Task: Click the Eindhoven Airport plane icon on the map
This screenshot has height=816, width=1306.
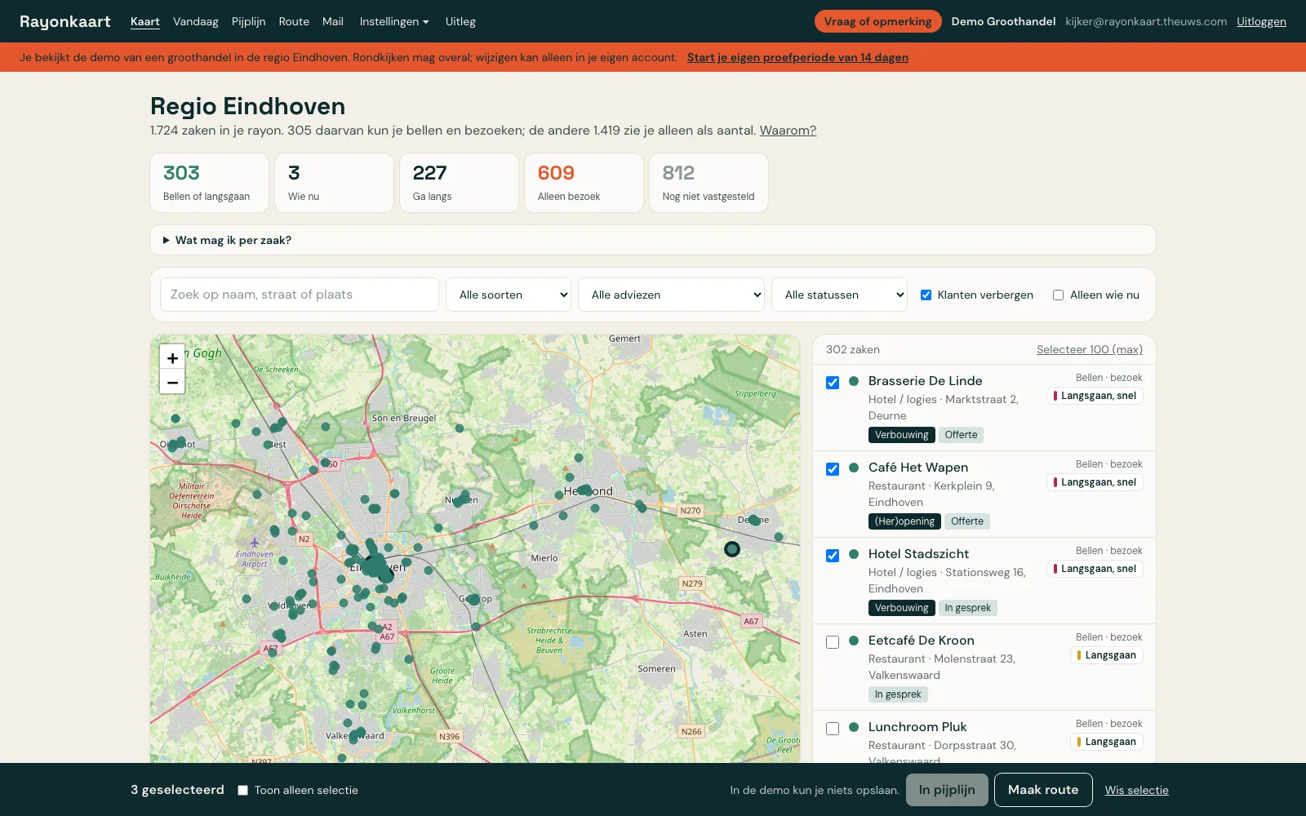Action: click(255, 543)
